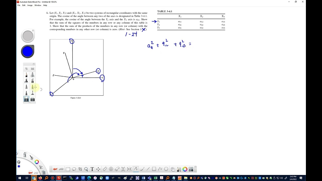This screenshot has height=181, width=322.
Task: Activate the Zoom magnifier tool
Action: [86, 169]
